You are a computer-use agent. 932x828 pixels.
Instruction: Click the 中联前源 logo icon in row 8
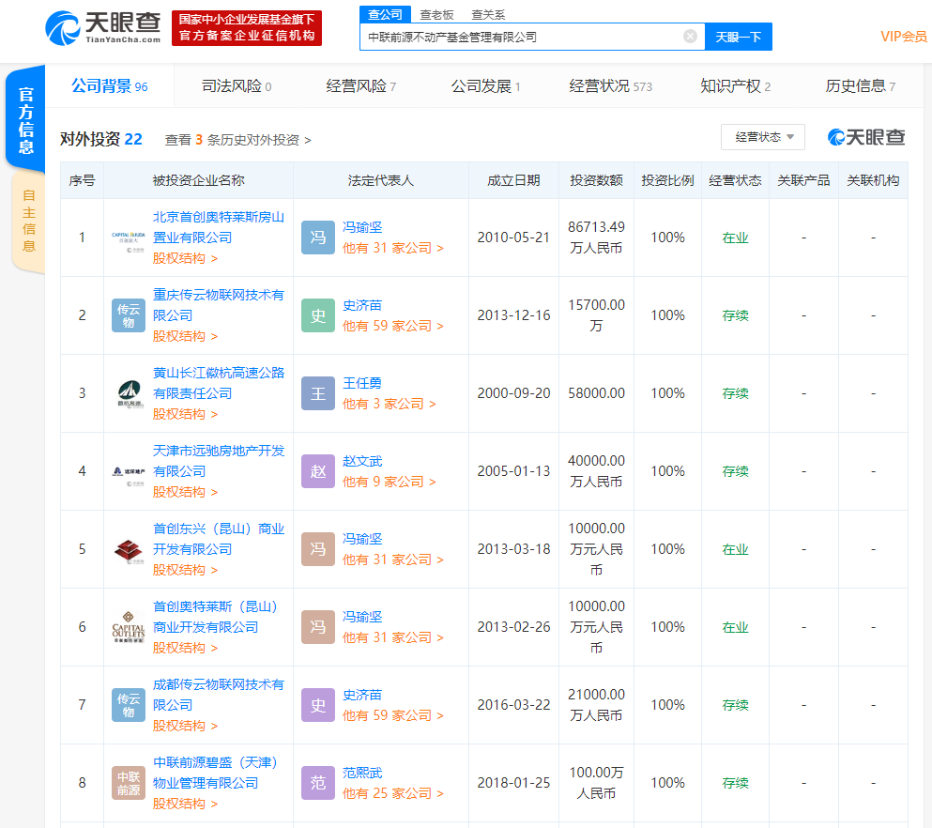[x=129, y=783]
